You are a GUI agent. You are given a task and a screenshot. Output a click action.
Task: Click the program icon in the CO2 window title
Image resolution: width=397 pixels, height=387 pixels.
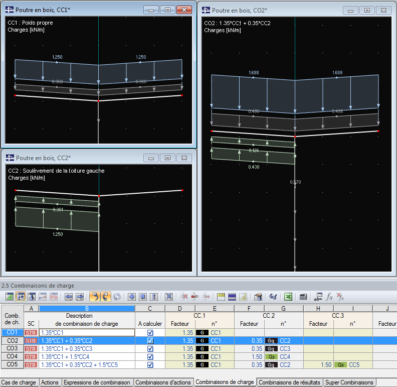click(206, 10)
